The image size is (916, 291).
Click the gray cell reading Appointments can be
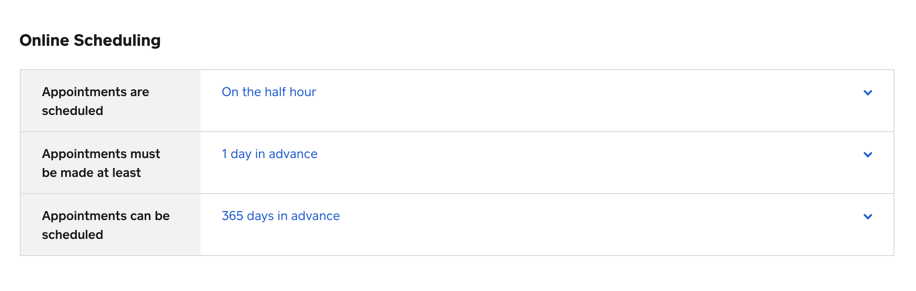106,216
